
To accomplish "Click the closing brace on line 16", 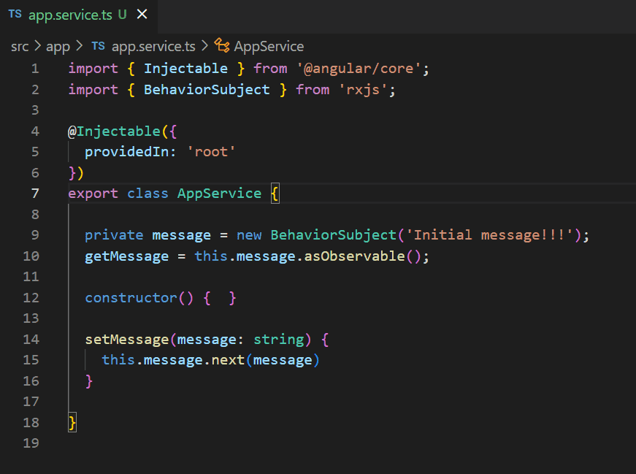I will click(89, 381).
